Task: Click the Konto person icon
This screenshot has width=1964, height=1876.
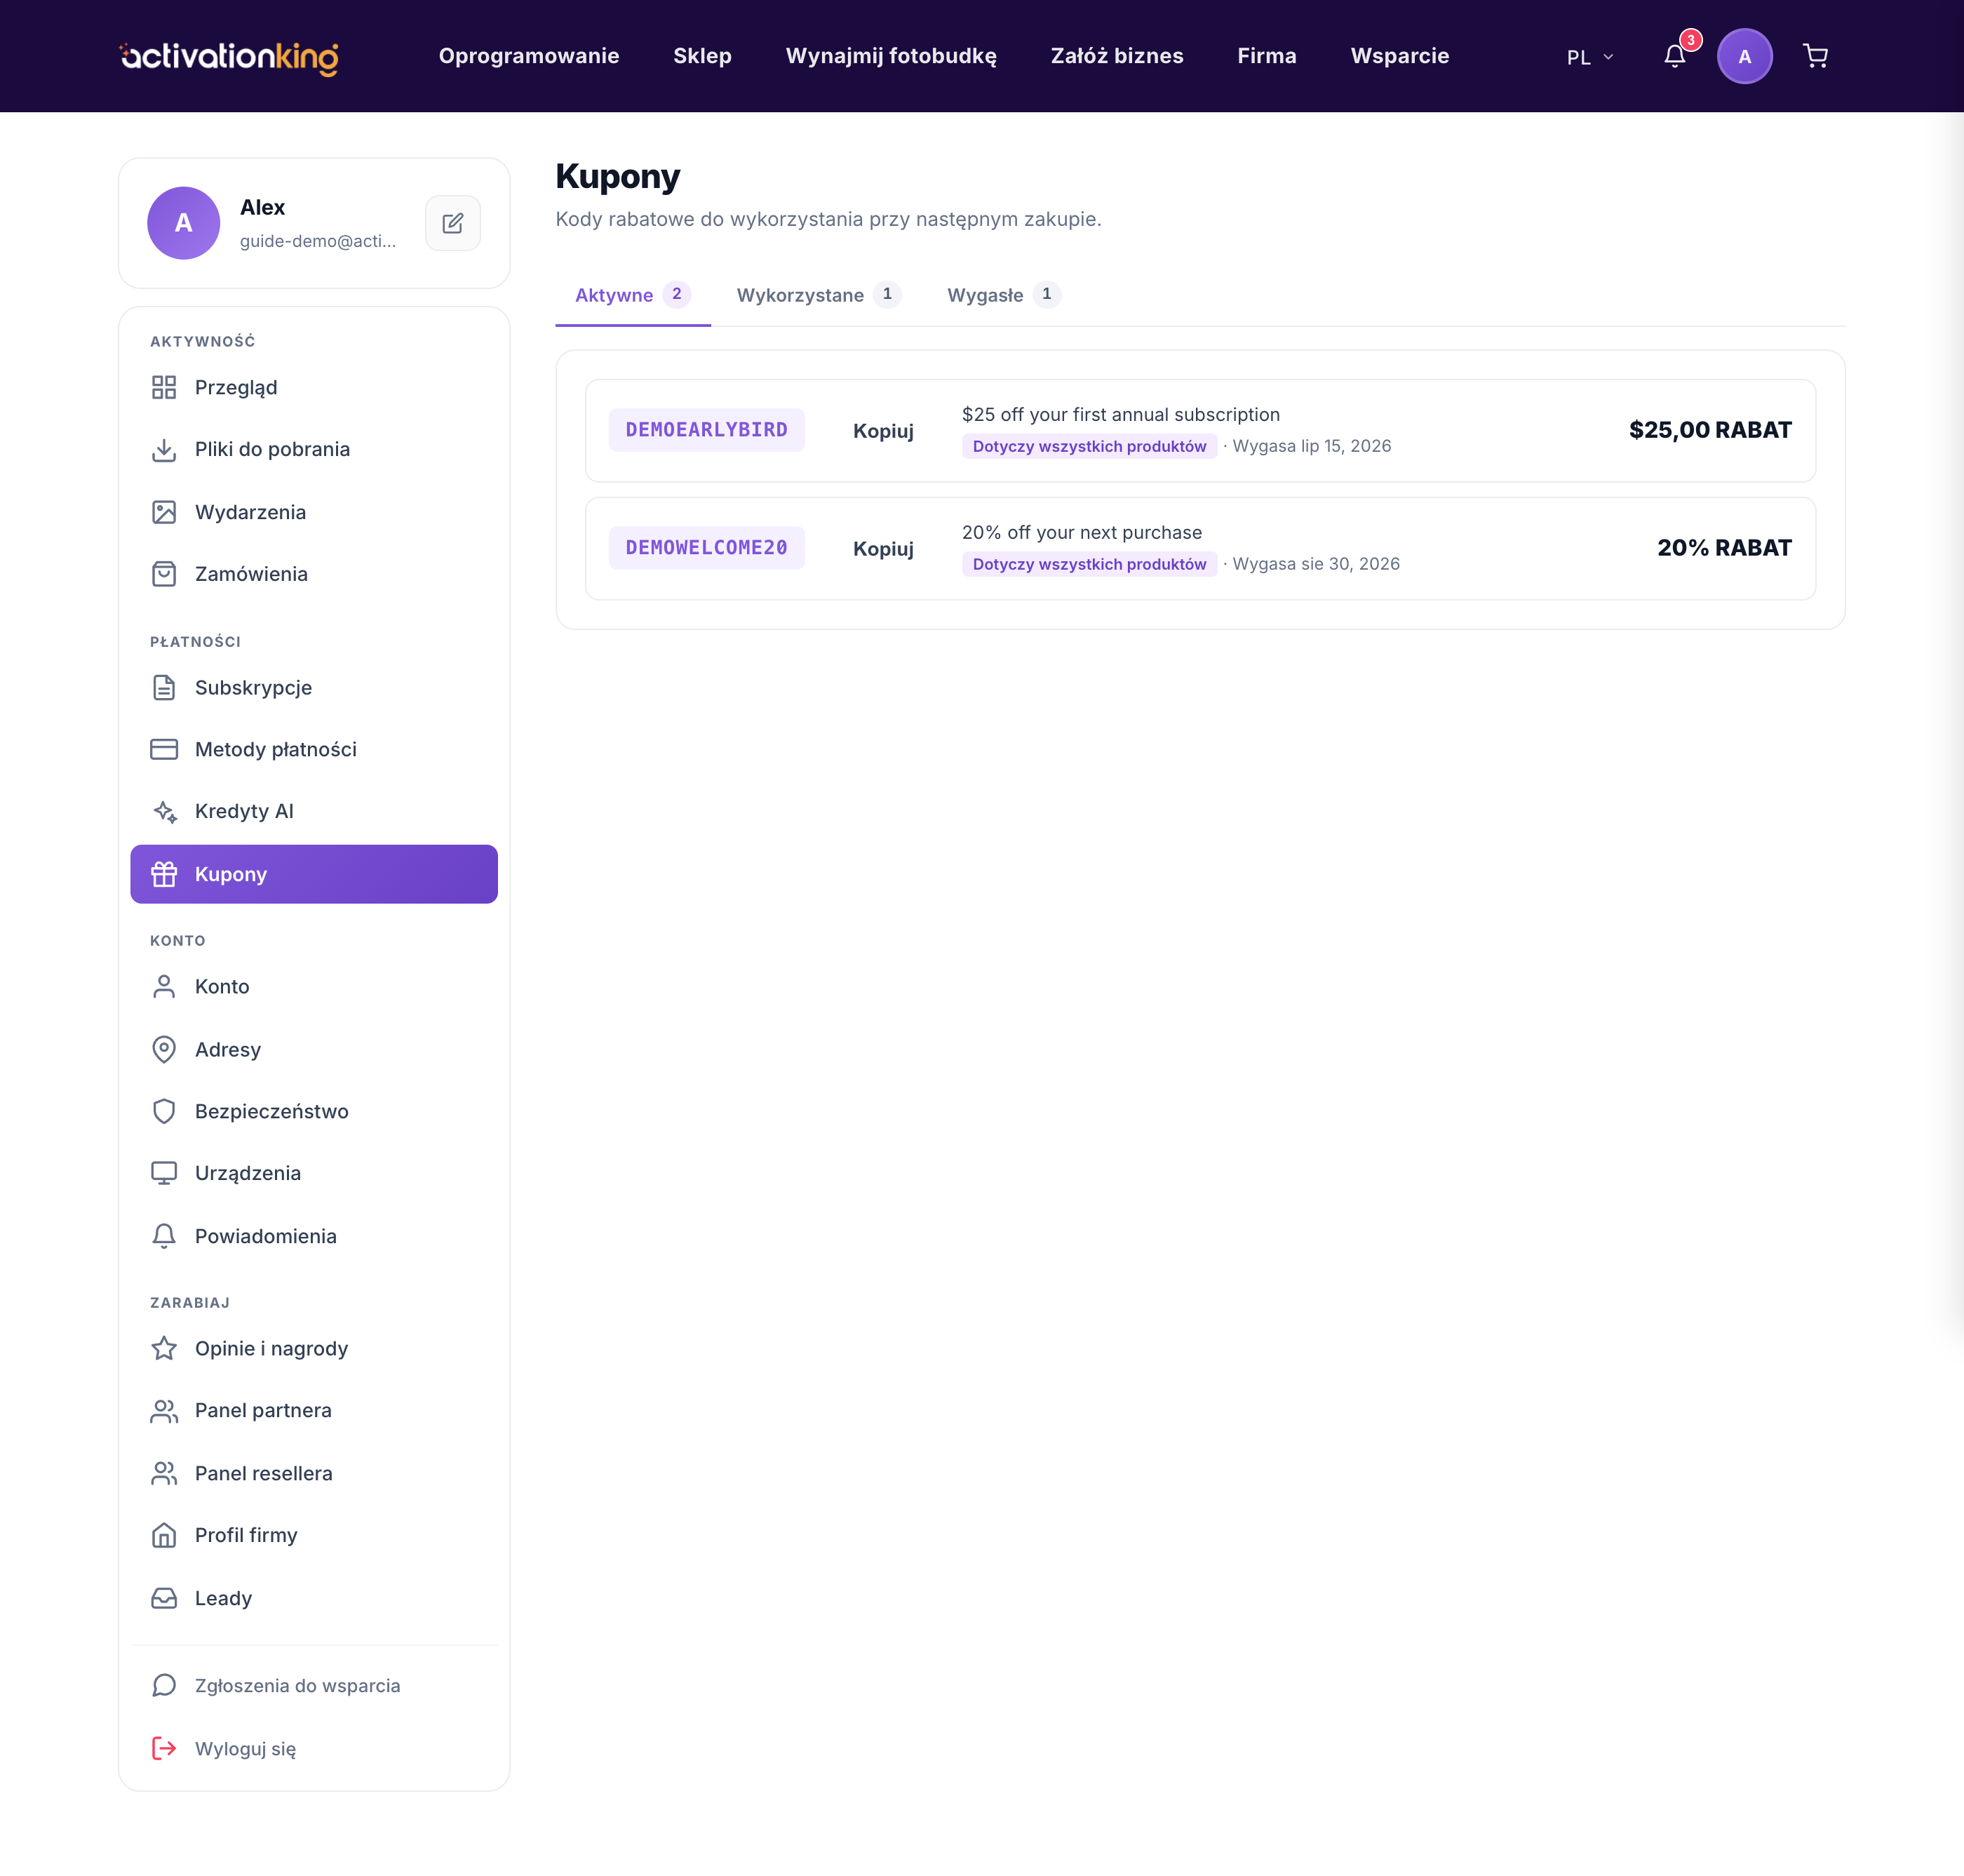Action: tap(164, 987)
